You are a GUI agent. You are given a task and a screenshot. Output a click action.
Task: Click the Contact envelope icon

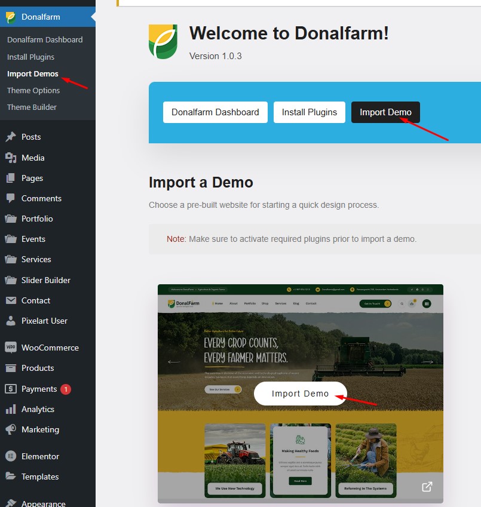[11, 300]
